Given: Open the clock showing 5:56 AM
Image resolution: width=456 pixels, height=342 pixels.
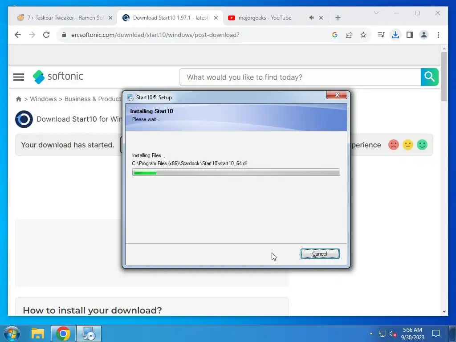Looking at the screenshot, I should coord(413,334).
